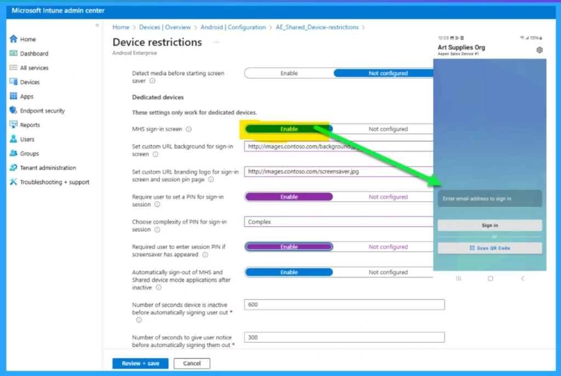Screen dimensions: 561x376
Task: Set automatic sign-out to Not configured
Action: 388,272
